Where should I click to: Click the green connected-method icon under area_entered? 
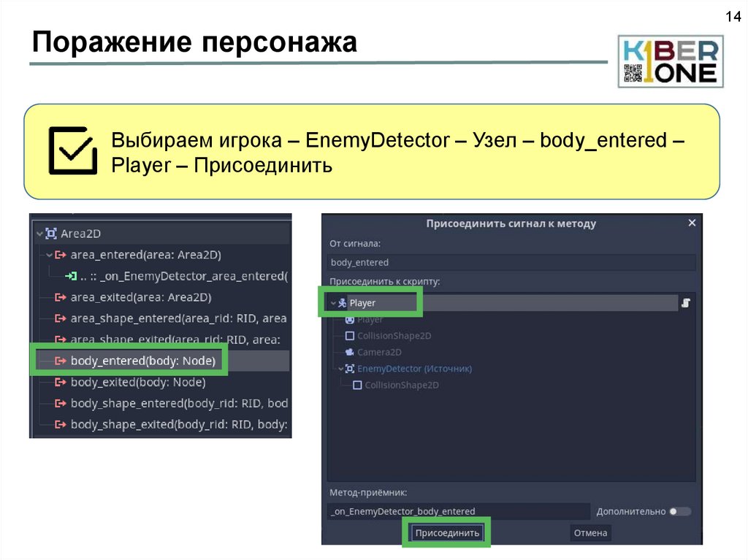coord(70,276)
